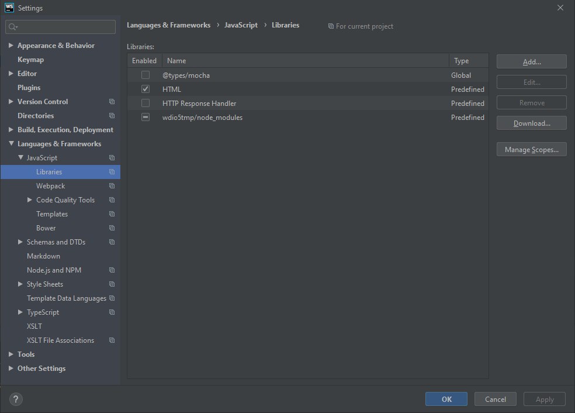Image resolution: width=575 pixels, height=413 pixels.
Task: Select Webpack in the settings tree
Action: click(x=51, y=186)
